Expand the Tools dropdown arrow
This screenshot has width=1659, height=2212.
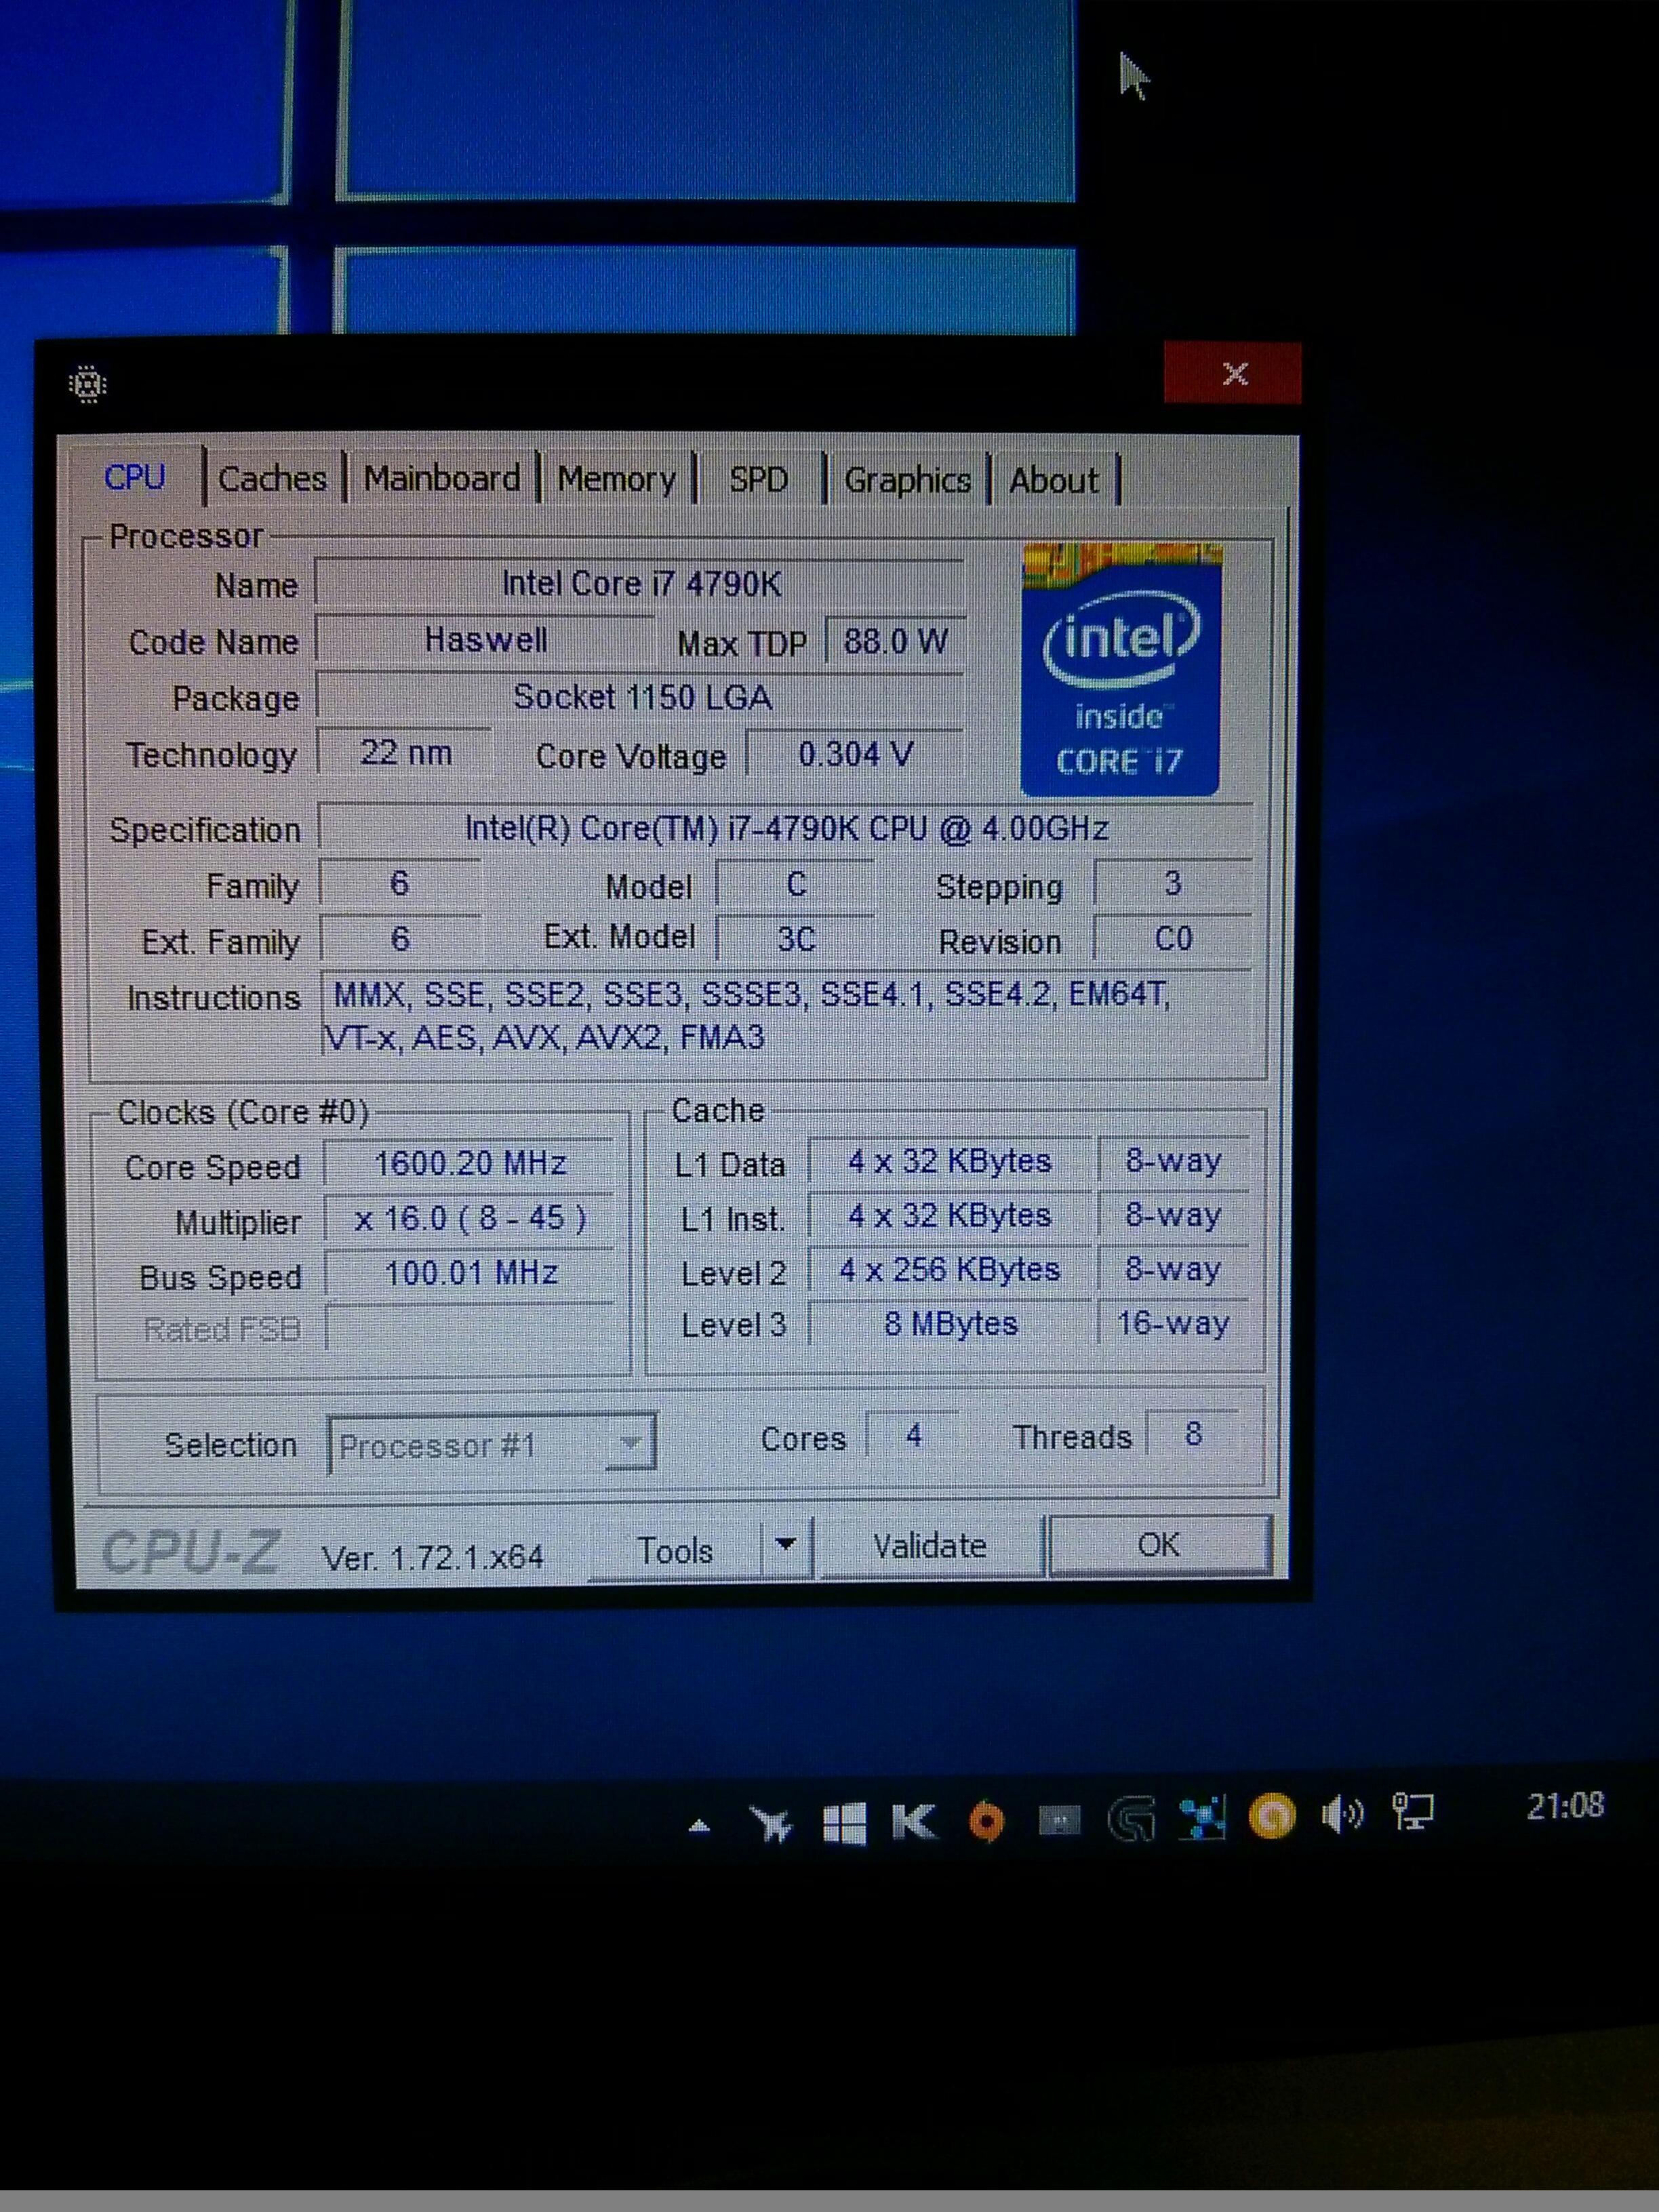786,1546
